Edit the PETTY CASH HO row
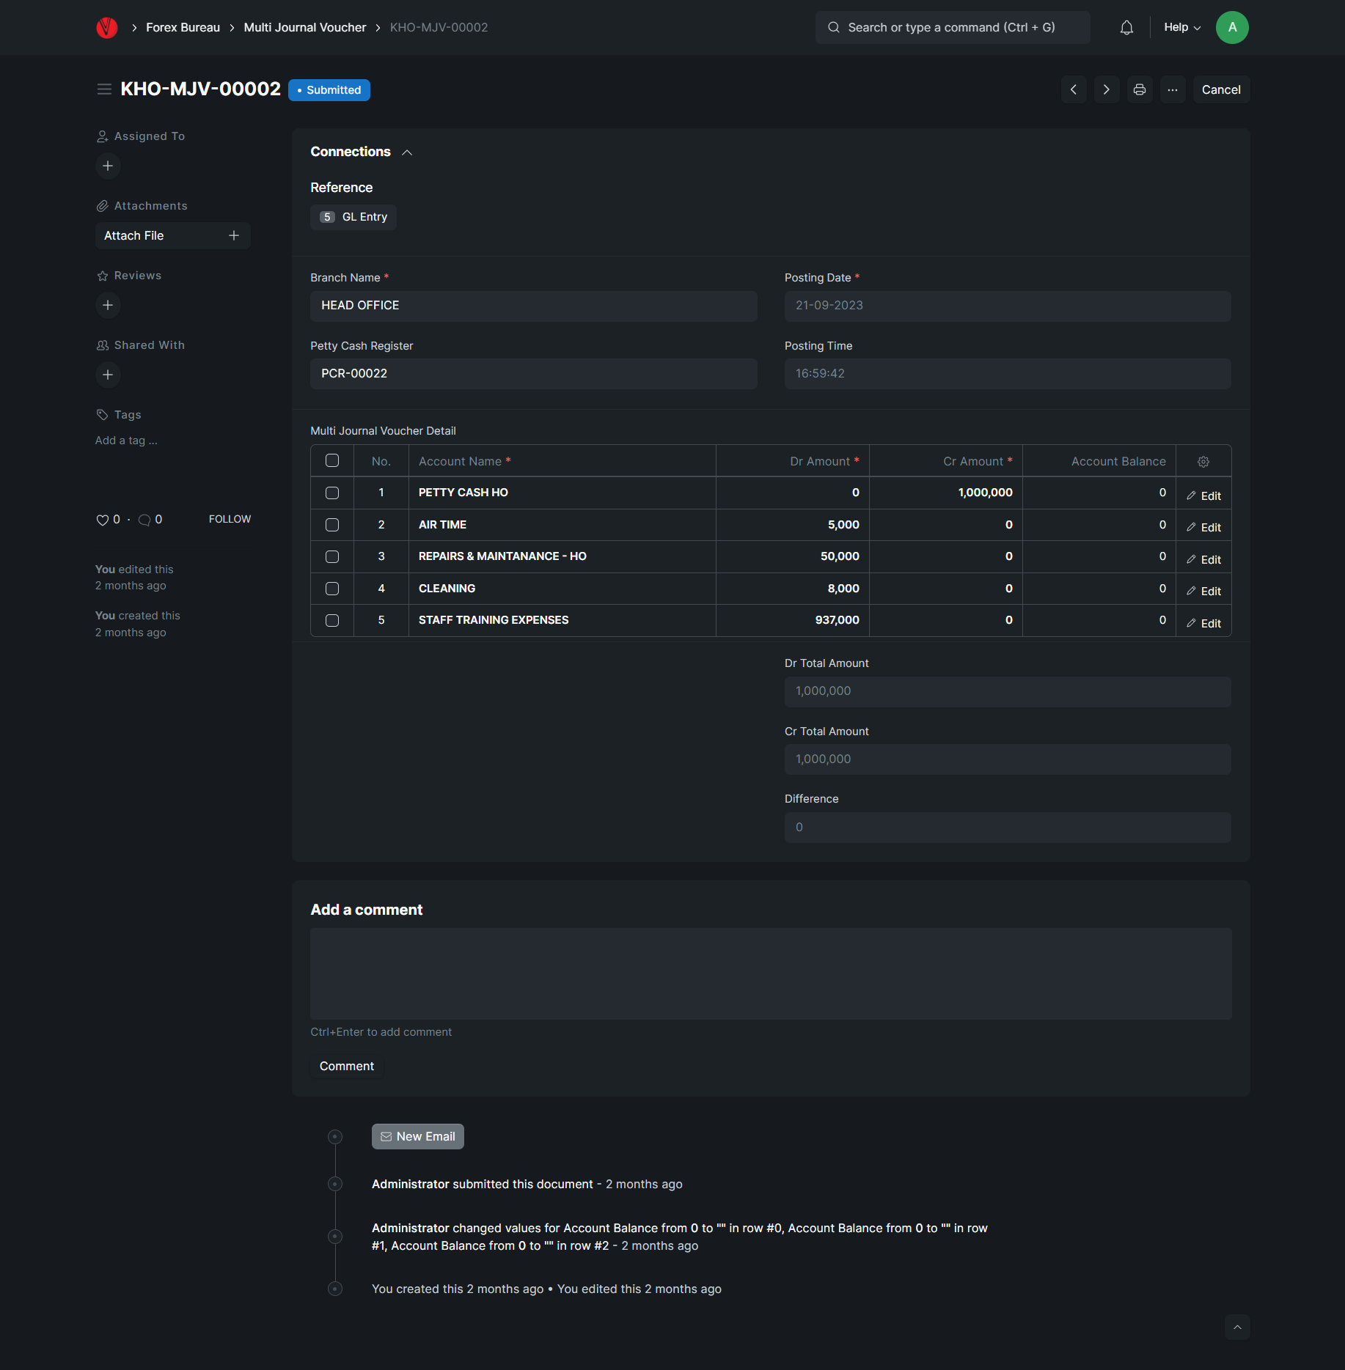This screenshot has width=1345, height=1370. click(1203, 496)
